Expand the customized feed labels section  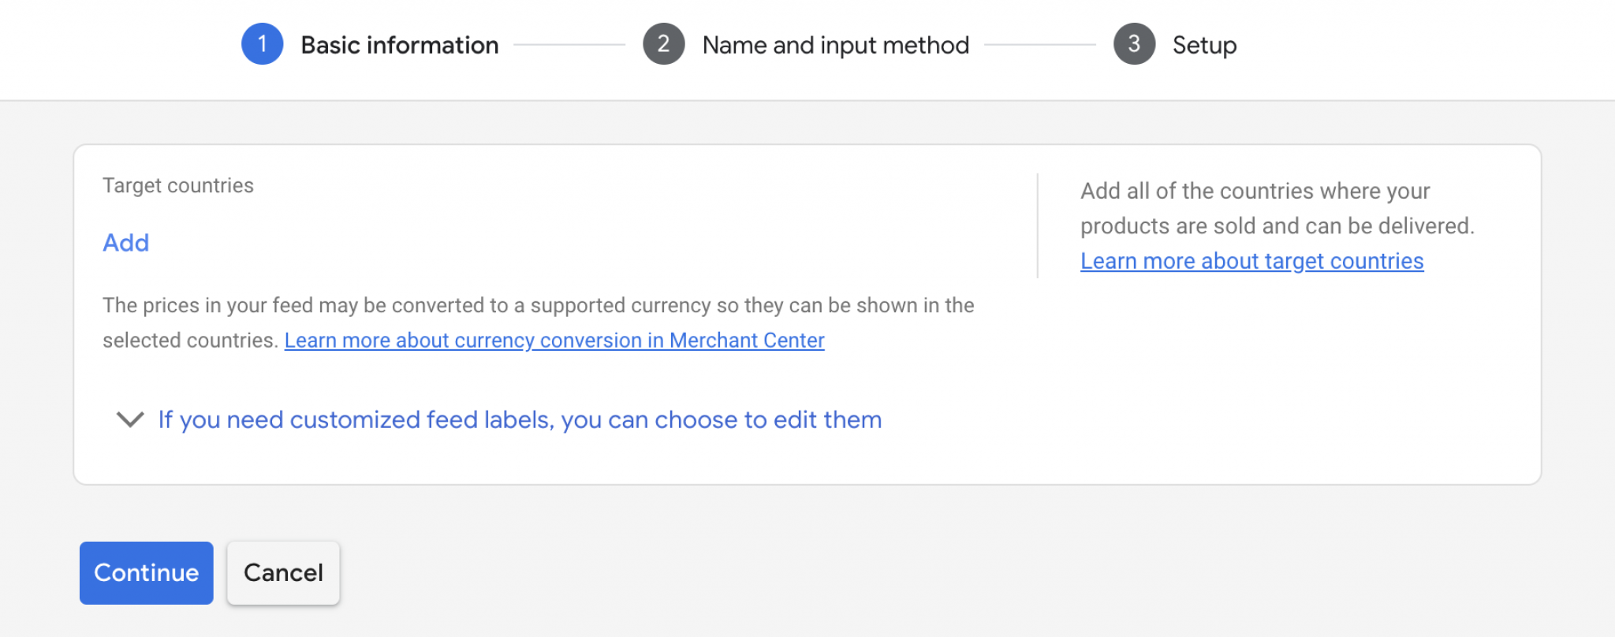point(520,419)
